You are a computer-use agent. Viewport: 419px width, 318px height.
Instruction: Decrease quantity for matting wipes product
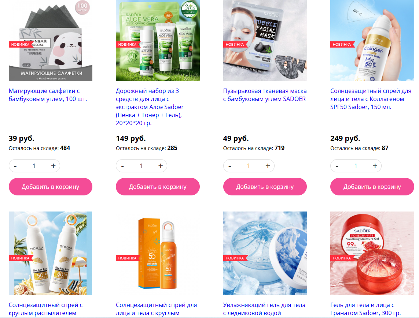15,166
